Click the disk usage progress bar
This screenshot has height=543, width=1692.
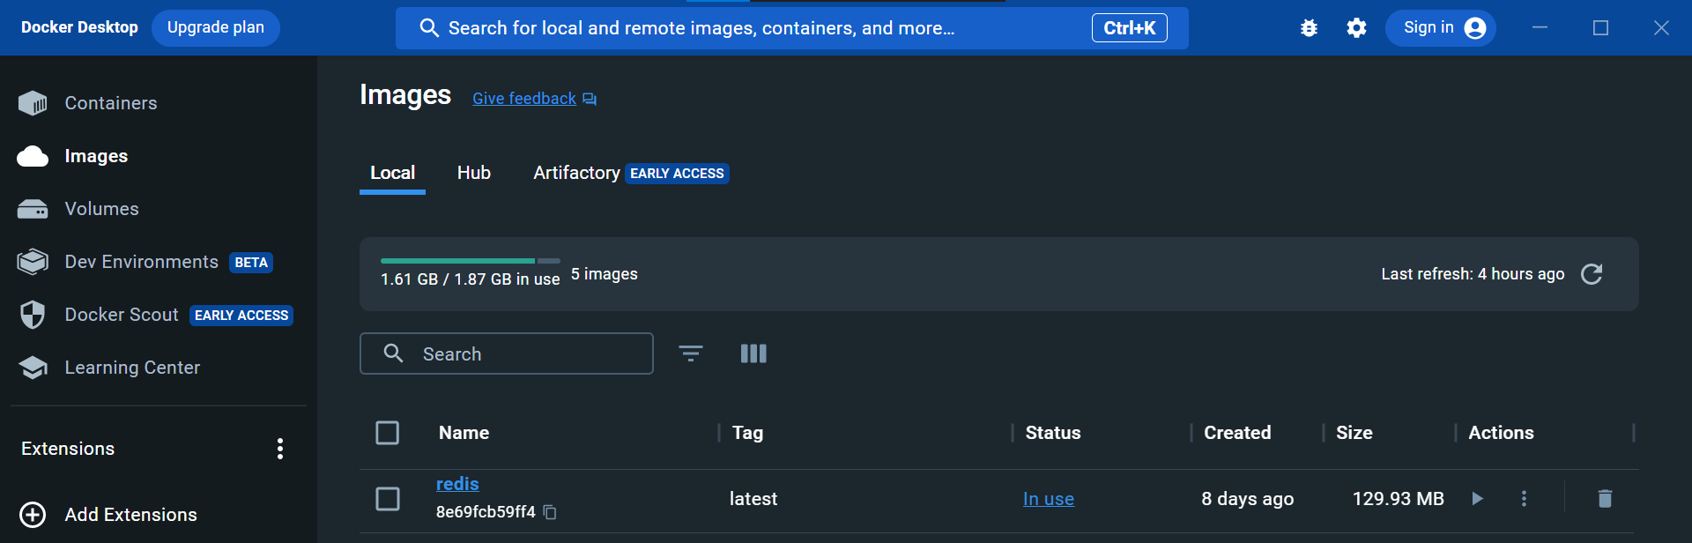(470, 261)
